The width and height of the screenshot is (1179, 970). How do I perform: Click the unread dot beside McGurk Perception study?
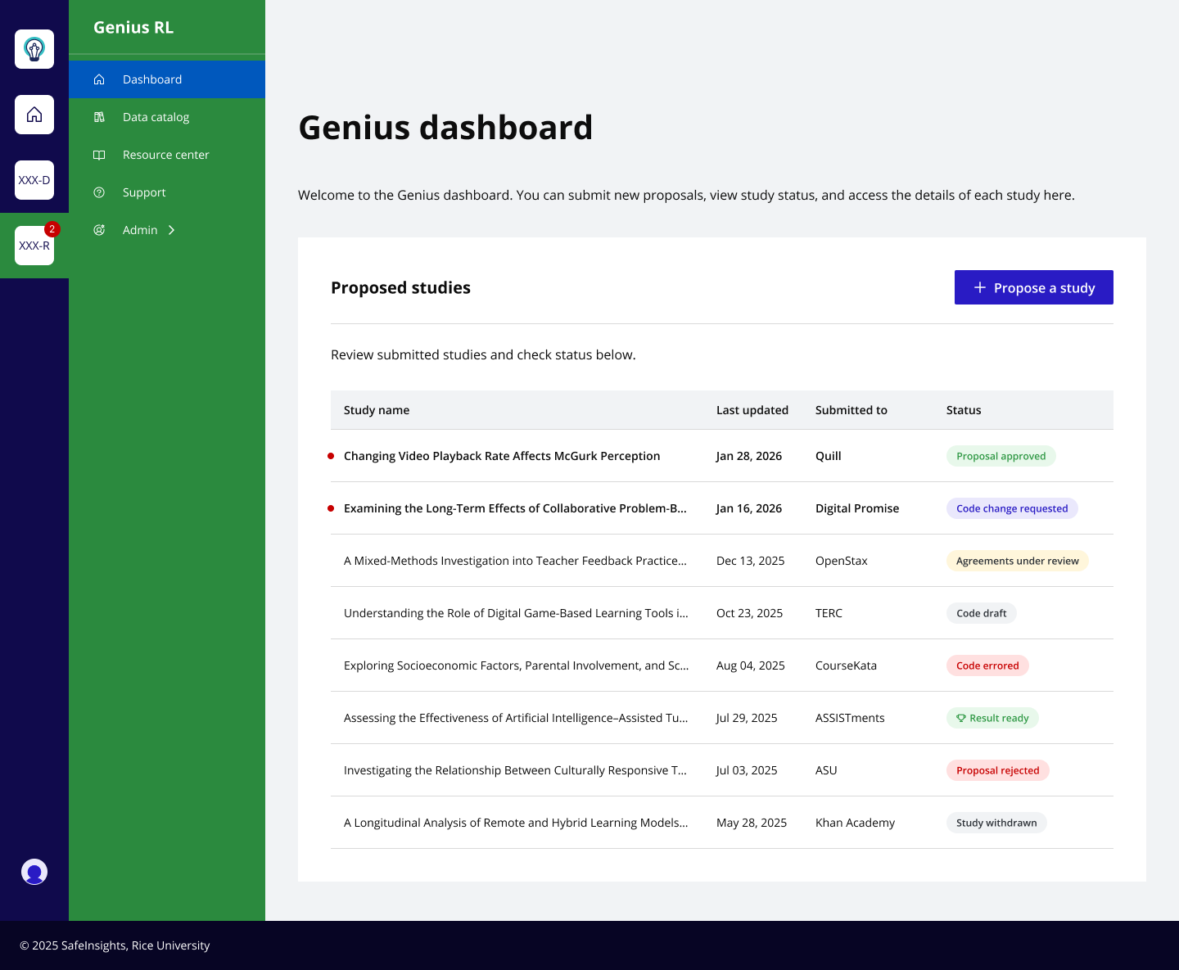[x=331, y=455]
